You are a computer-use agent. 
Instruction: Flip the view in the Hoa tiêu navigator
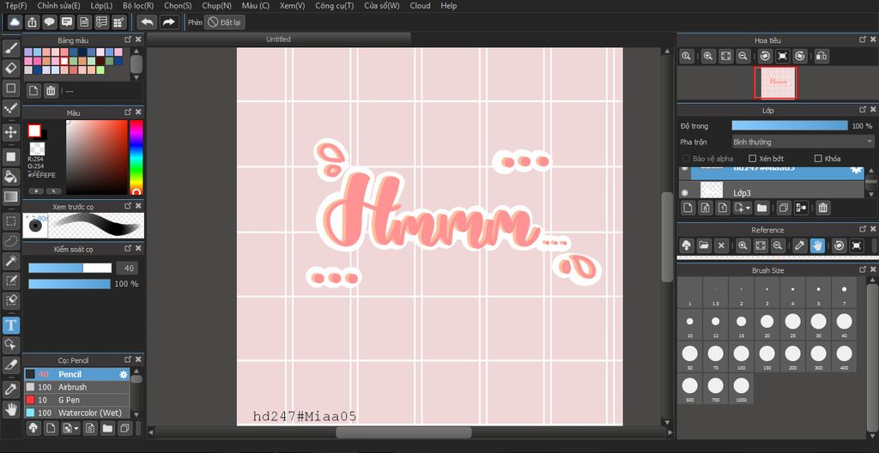821,56
